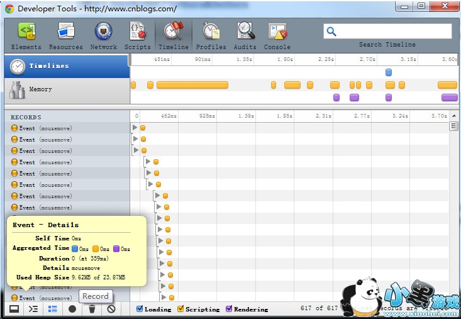Click the trash garbage collect icon
The width and height of the screenshot is (461, 319).
pyautogui.click(x=92, y=309)
